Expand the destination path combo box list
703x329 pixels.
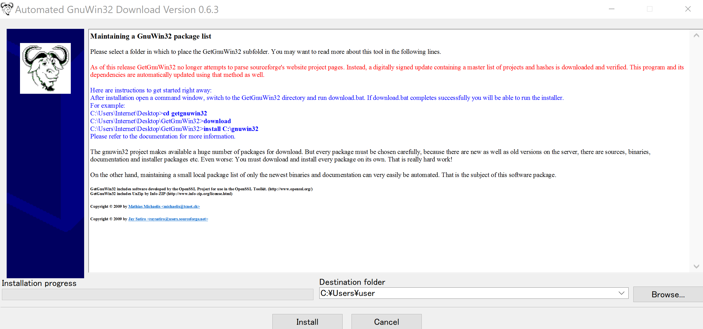[621, 293]
